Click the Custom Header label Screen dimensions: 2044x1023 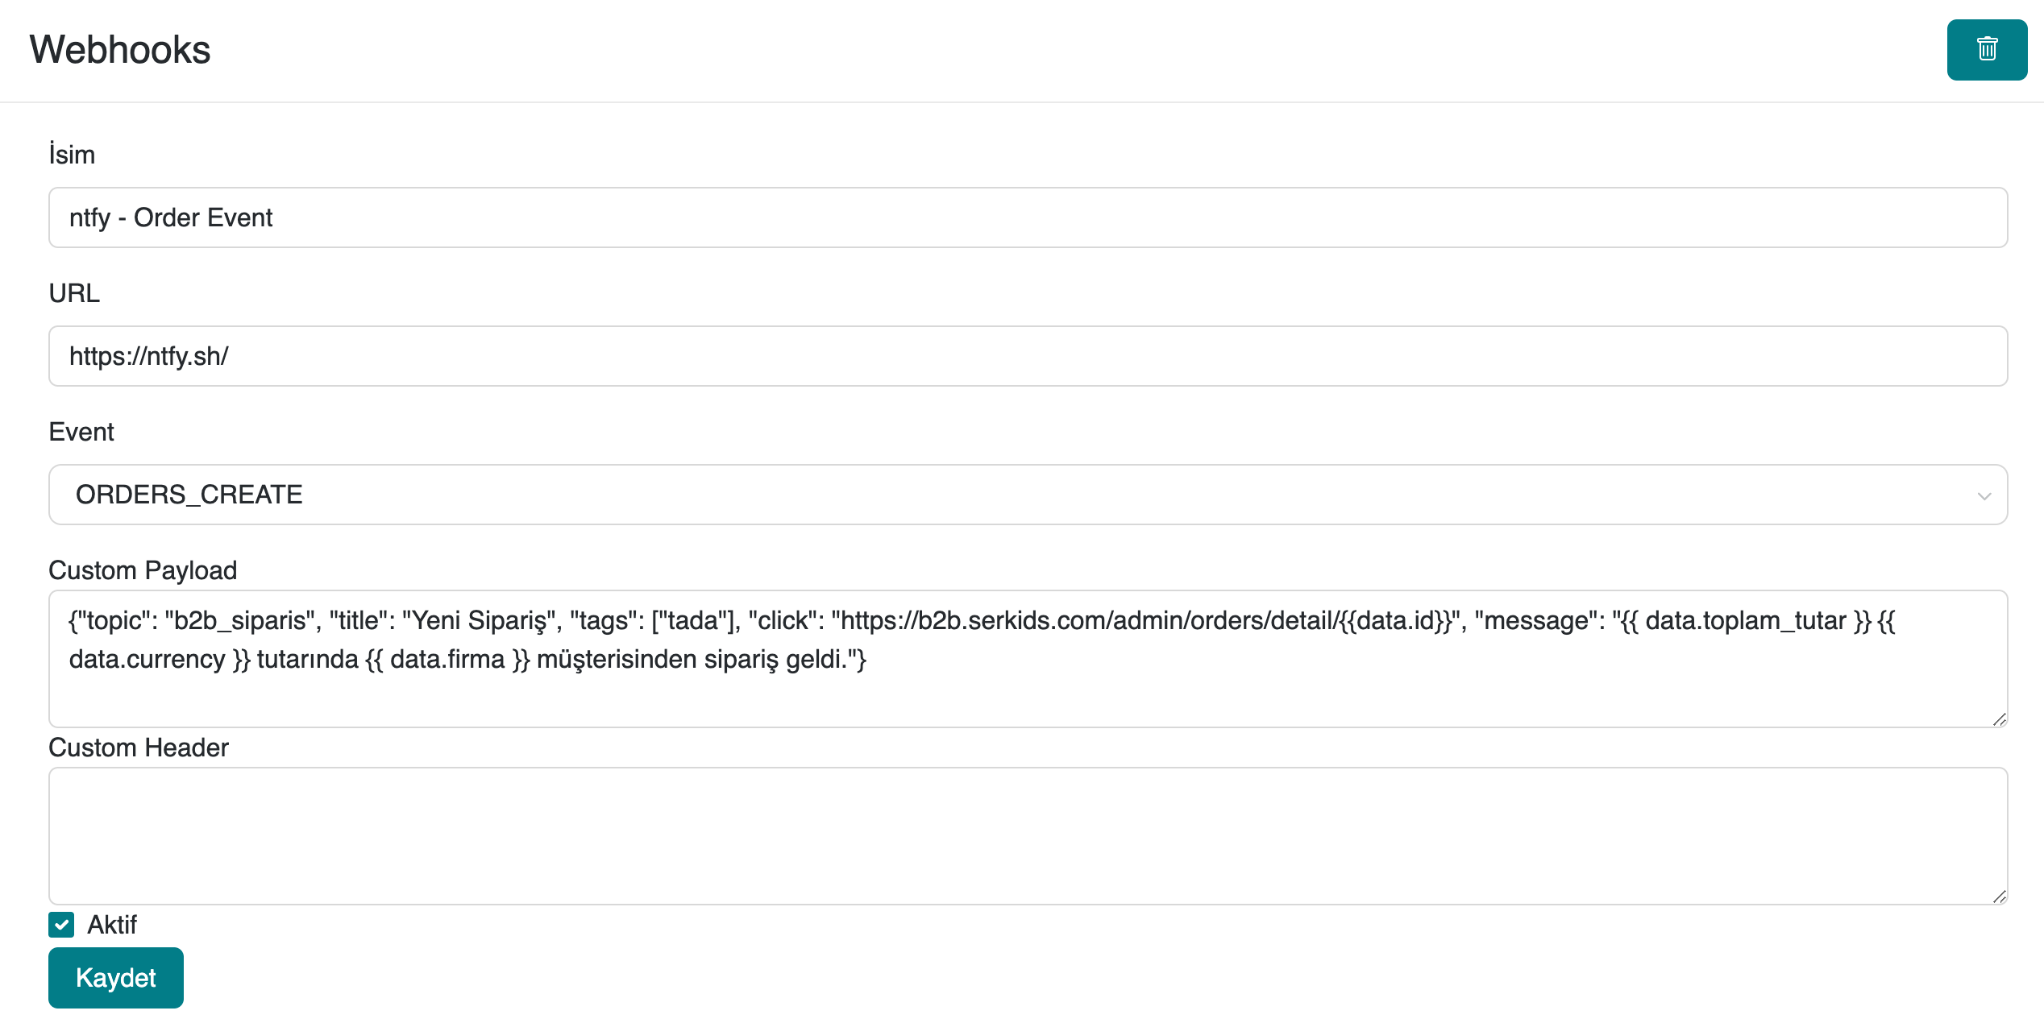[x=139, y=748]
